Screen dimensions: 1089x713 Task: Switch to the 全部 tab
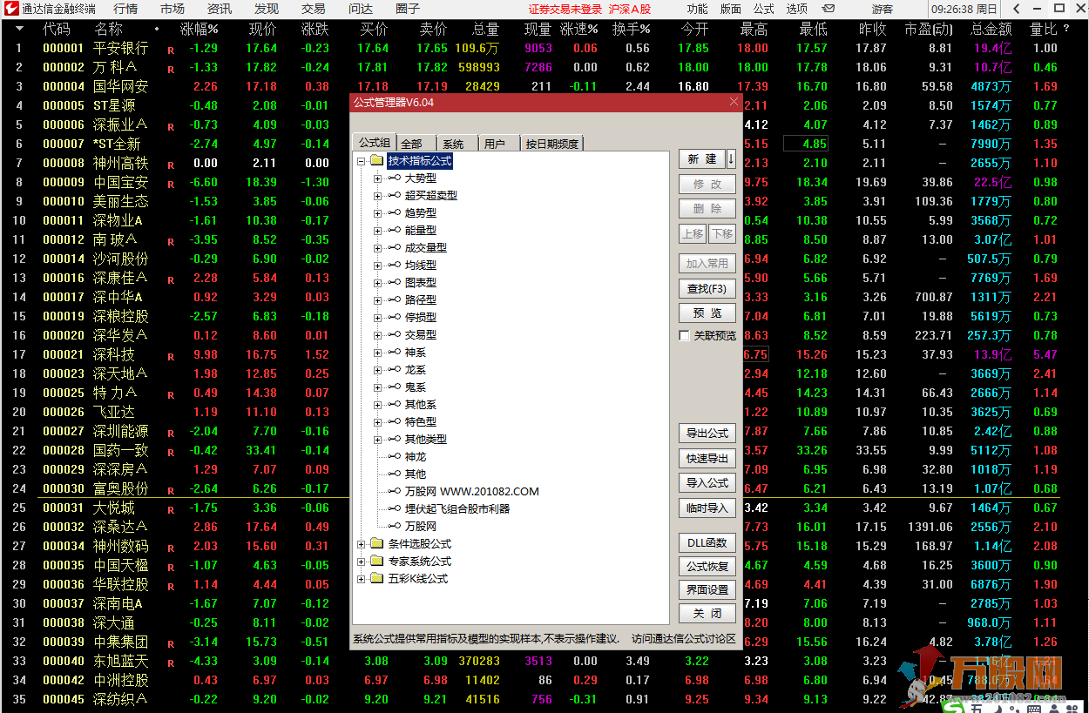[411, 144]
